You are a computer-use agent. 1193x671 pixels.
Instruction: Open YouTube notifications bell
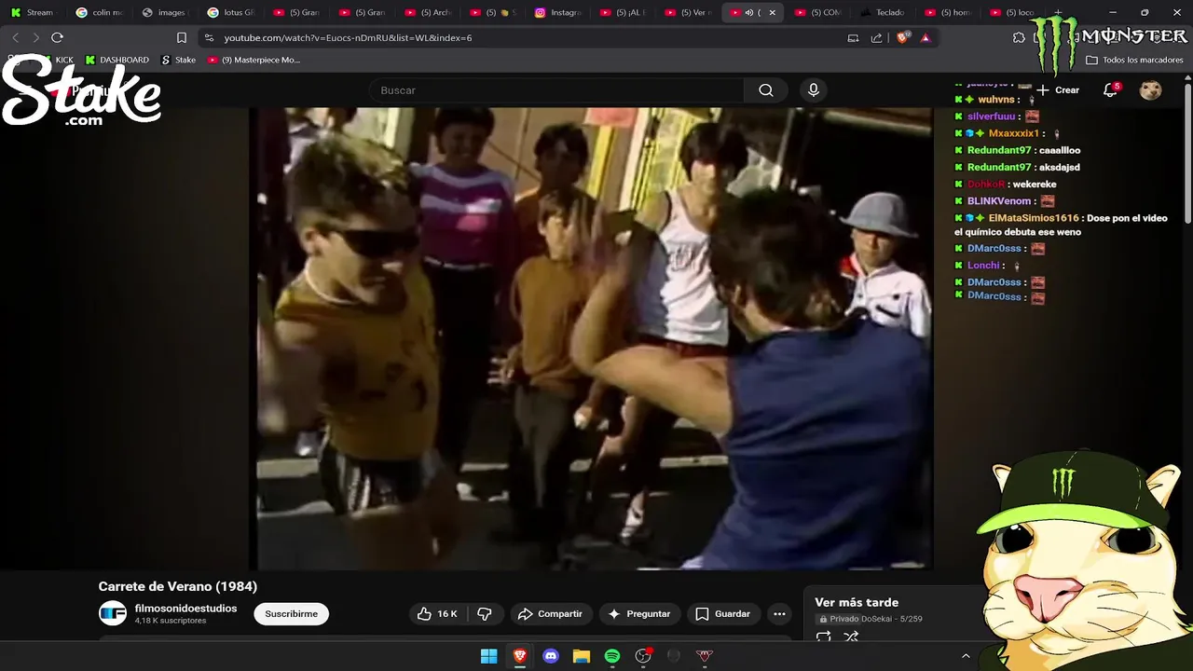pyautogui.click(x=1110, y=90)
